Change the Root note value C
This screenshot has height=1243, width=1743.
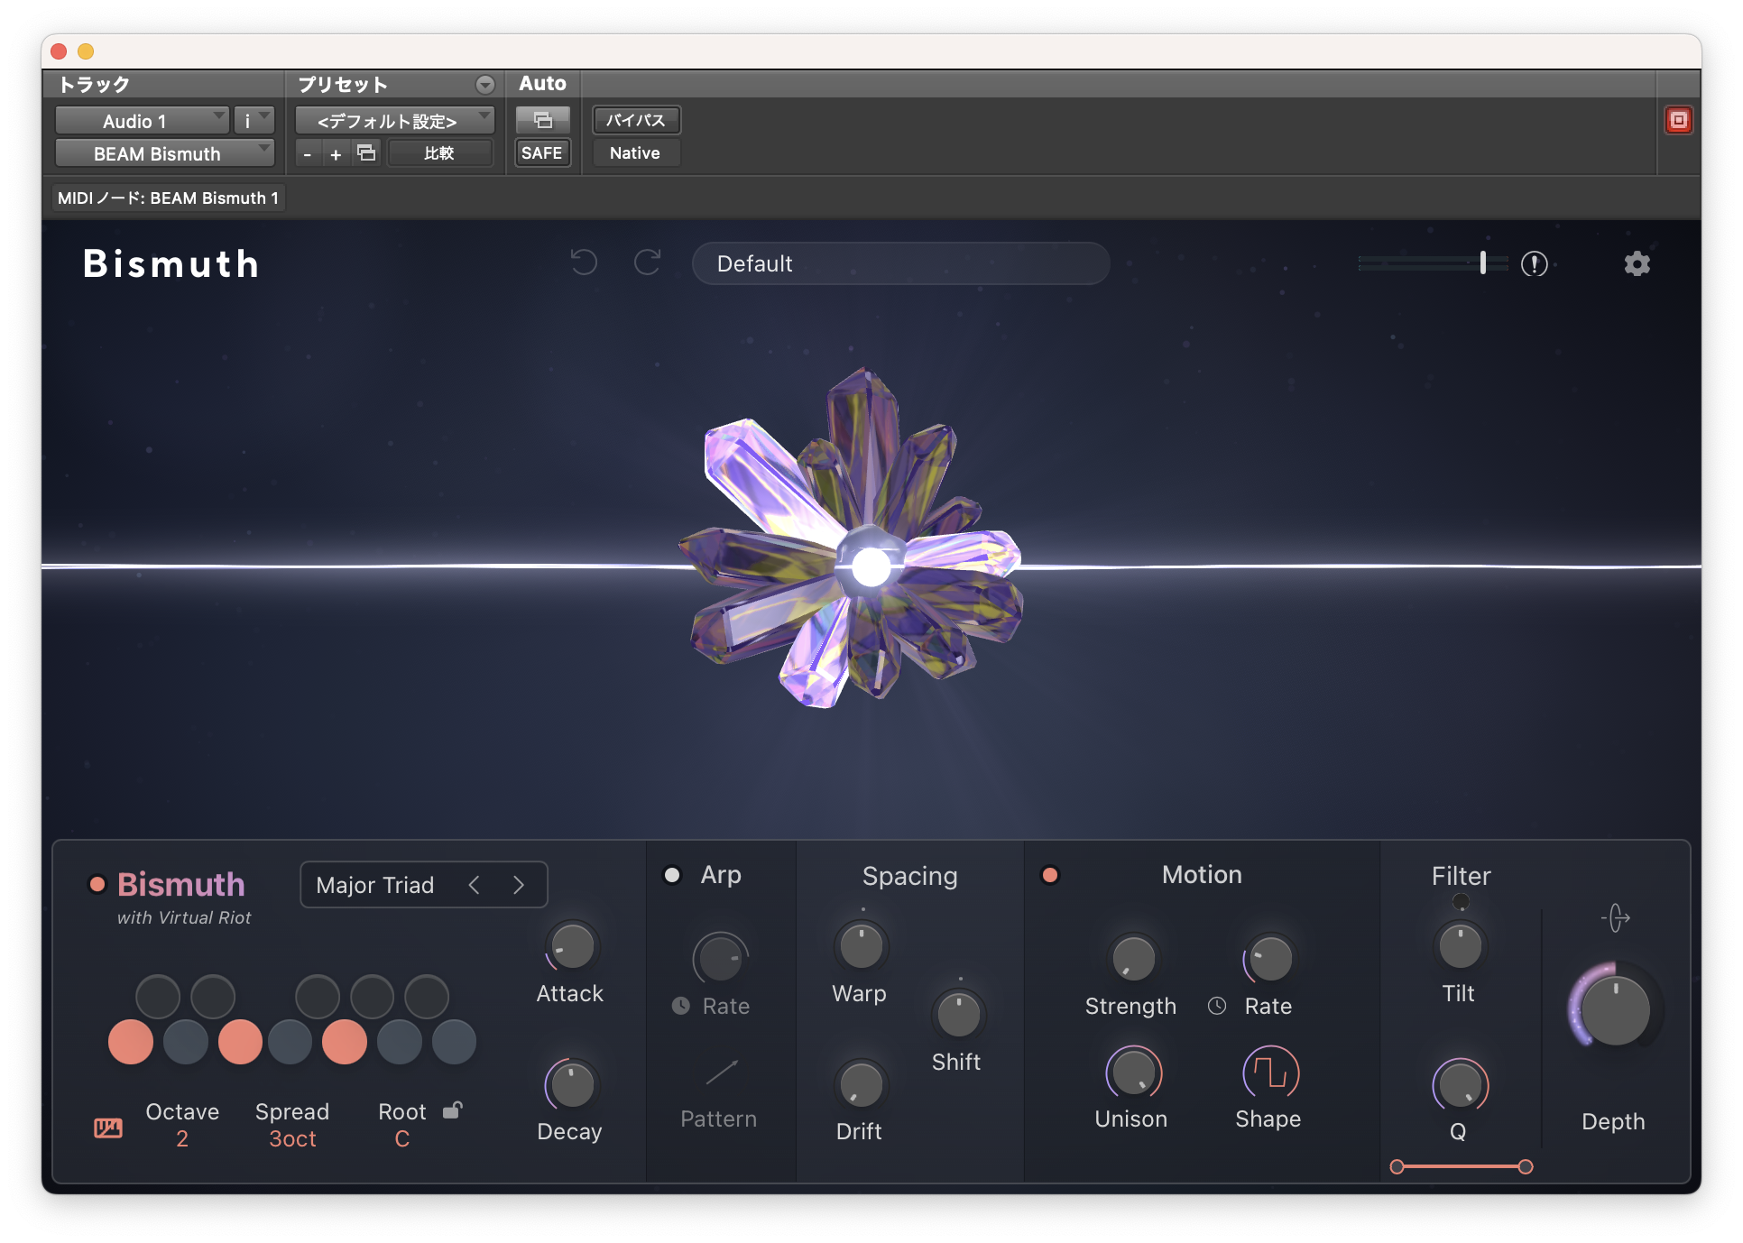(402, 1139)
